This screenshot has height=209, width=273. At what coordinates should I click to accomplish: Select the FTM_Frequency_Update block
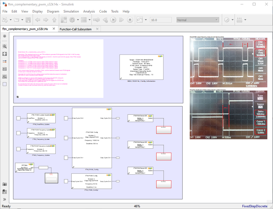point(41,133)
